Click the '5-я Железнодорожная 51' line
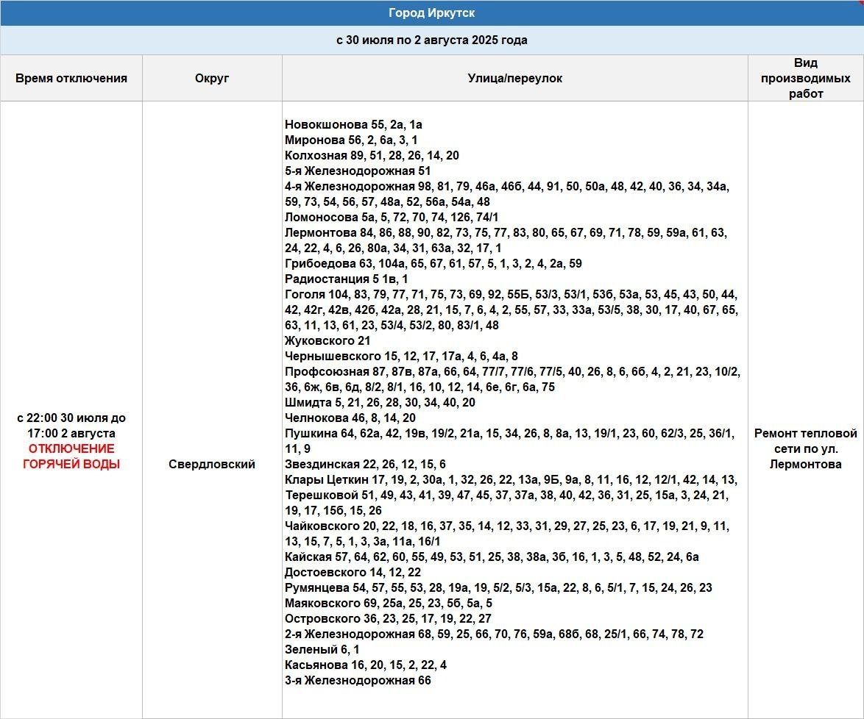 point(358,171)
